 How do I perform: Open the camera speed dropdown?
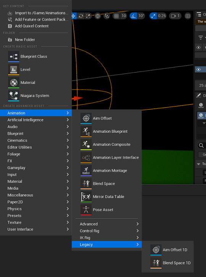pyautogui.click(x=175, y=16)
